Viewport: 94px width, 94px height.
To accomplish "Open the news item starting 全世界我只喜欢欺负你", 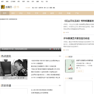I will (x=45, y=75).
